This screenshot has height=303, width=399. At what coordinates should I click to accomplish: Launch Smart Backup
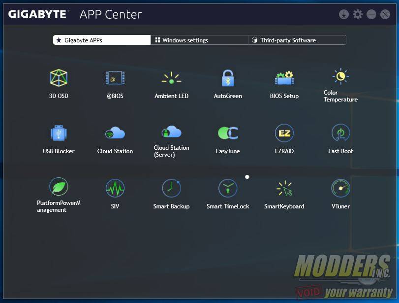point(171,188)
